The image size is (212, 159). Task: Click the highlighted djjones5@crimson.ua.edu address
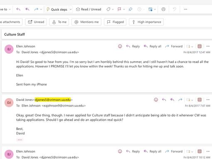coord(53,99)
